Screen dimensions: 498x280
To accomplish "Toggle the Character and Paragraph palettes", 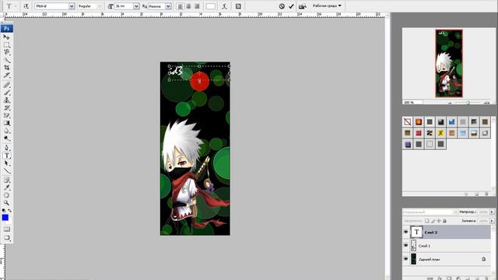I will [238, 6].
